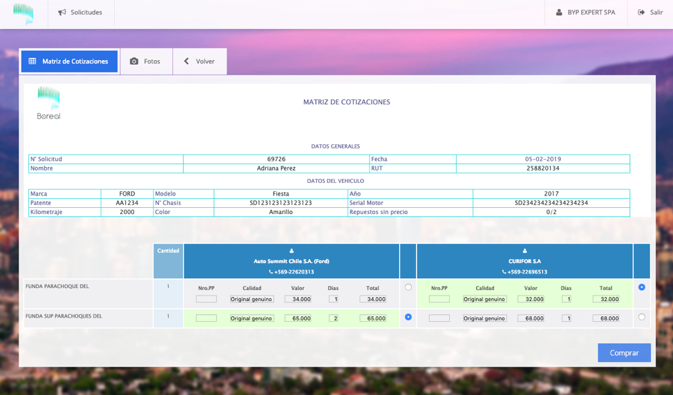Click the person icon above Auto Summit Chile
This screenshot has height=395, width=673.
(292, 251)
